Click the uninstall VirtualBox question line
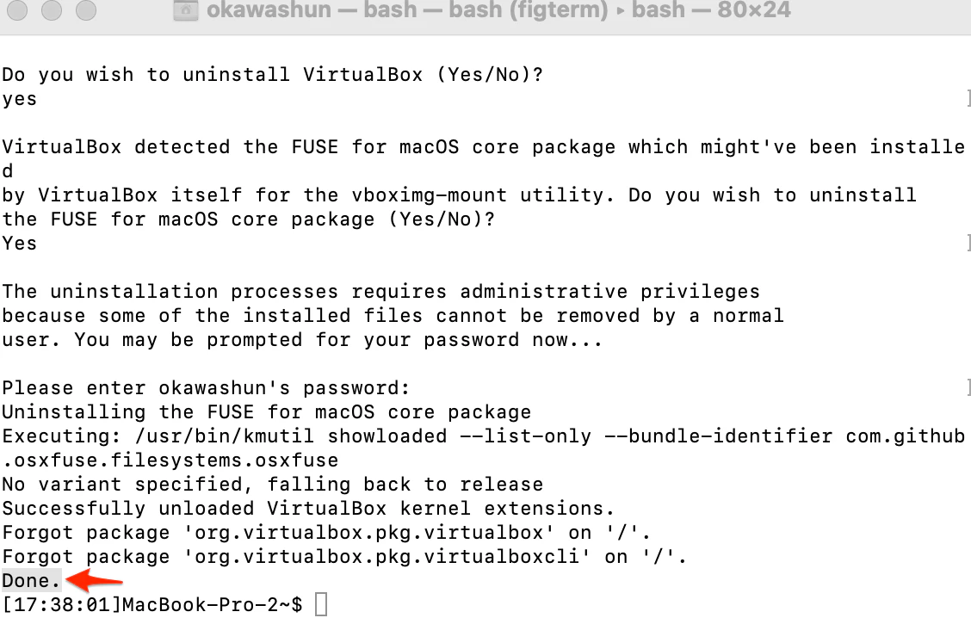The height and width of the screenshot is (618, 971). point(272,74)
